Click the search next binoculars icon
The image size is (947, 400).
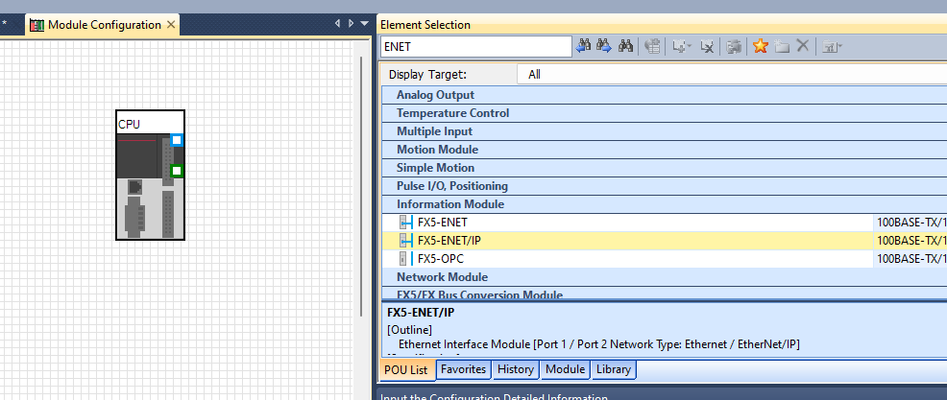tap(604, 46)
